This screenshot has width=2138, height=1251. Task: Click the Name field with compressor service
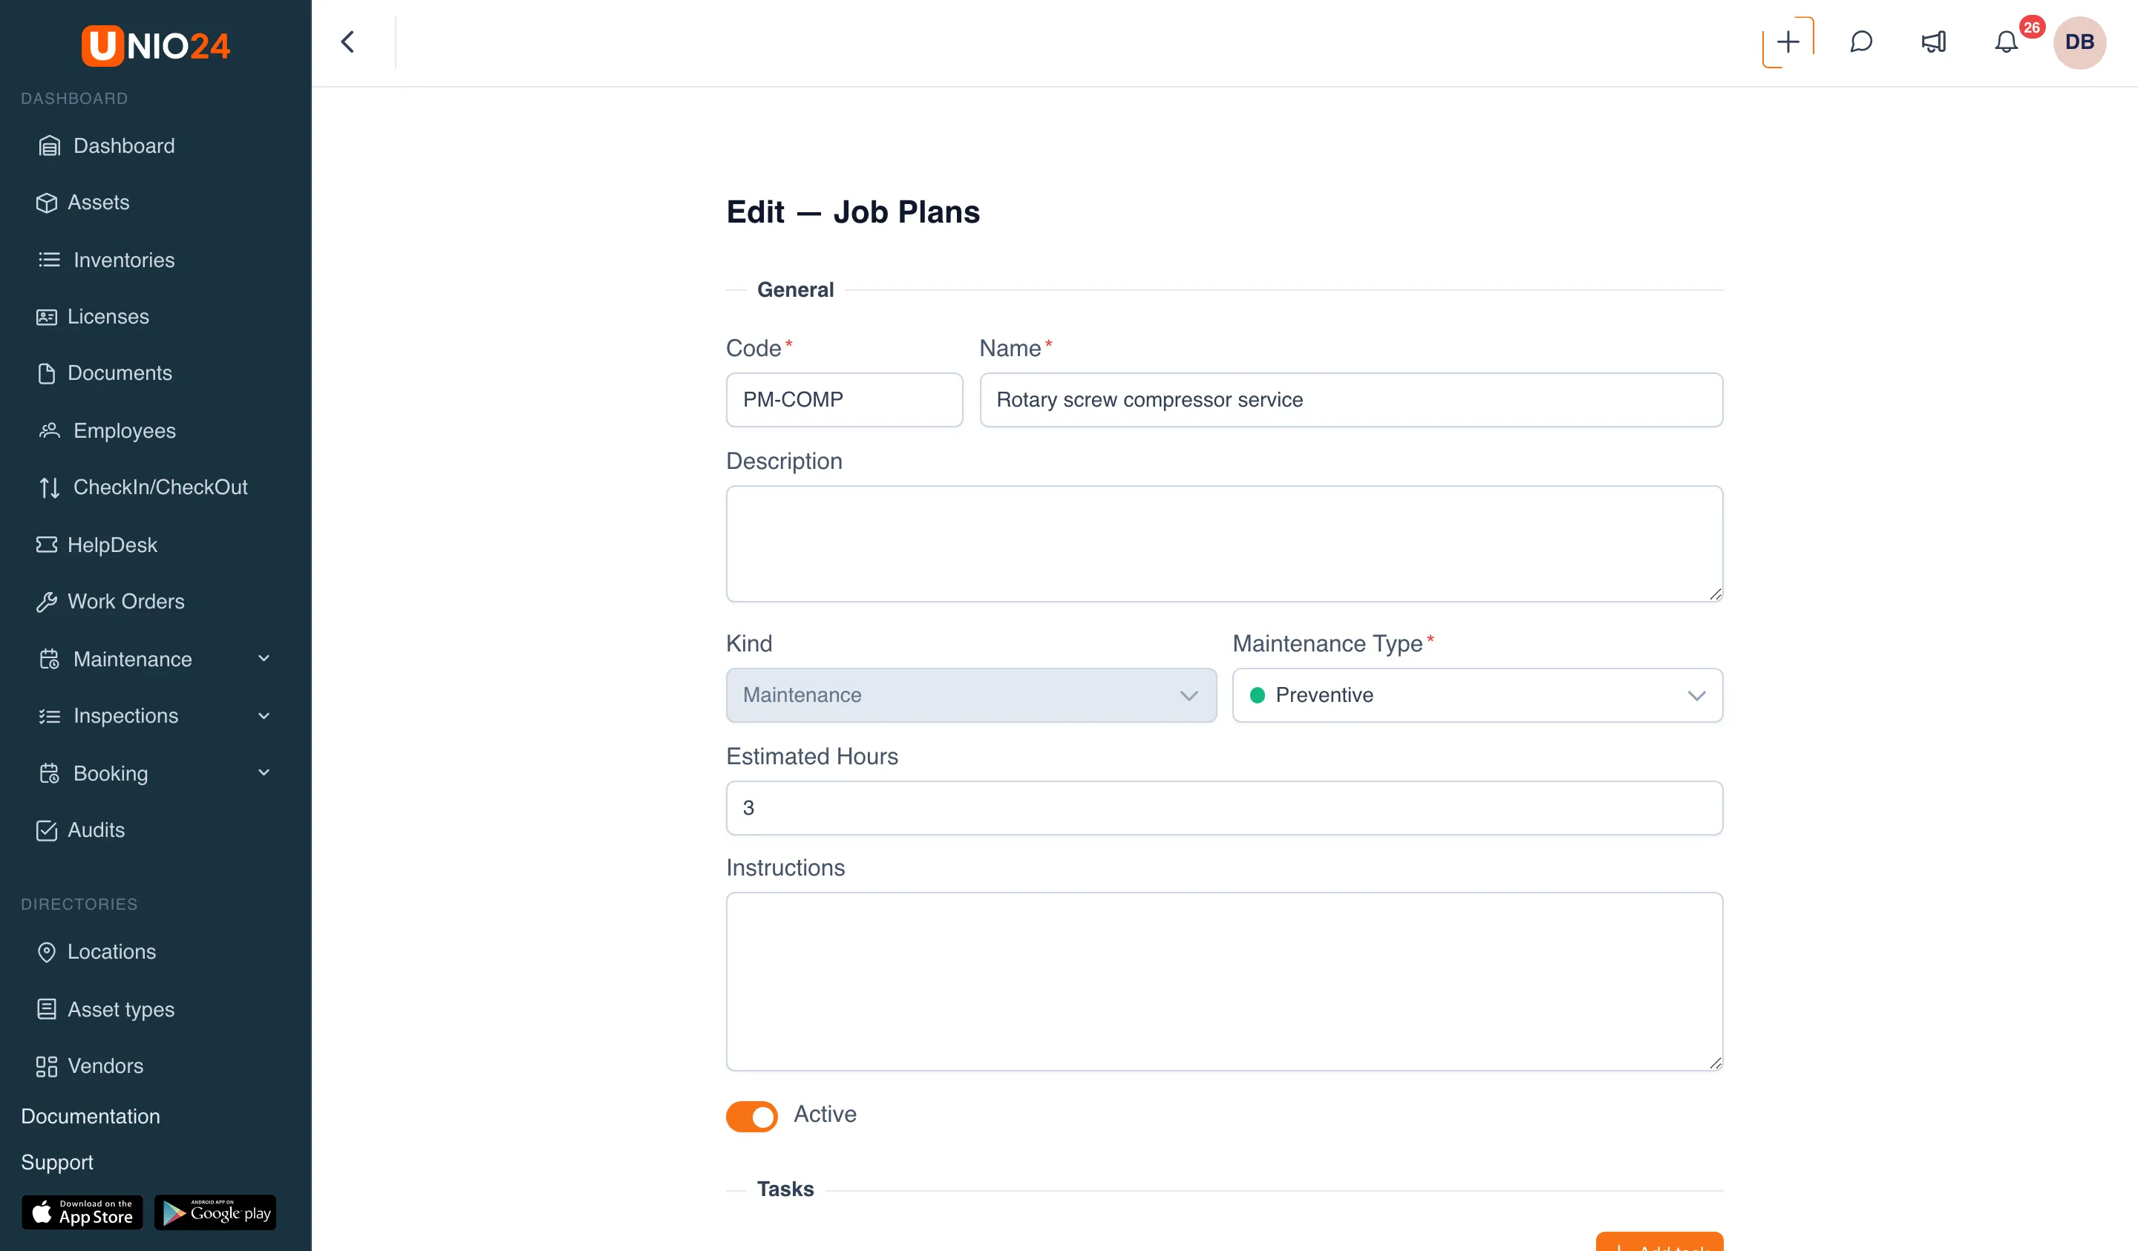(1350, 399)
